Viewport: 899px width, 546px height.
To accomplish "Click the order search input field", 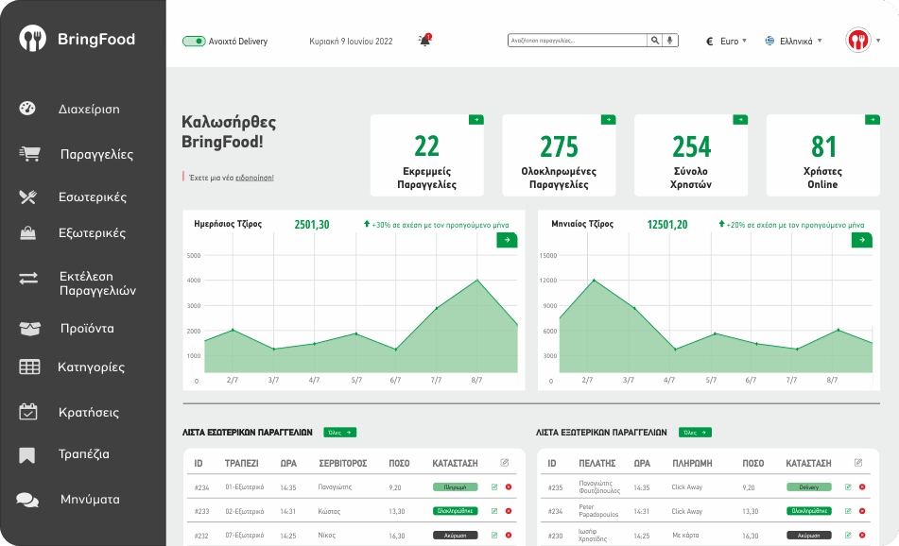I will [578, 41].
